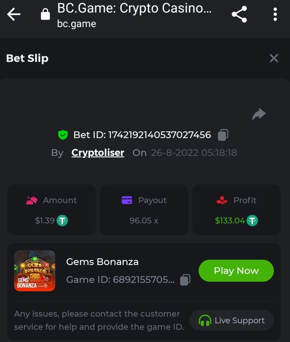This screenshot has width=290, height=342.
Task: Open the Cryptoliser user profile
Action: pos(98,153)
